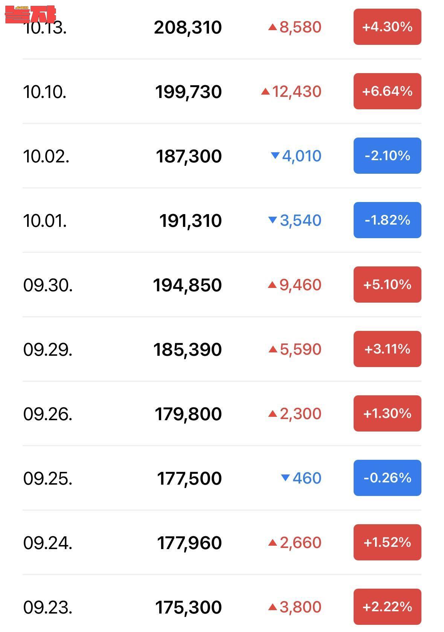Tap the -2.10% blue badge

(x=387, y=156)
